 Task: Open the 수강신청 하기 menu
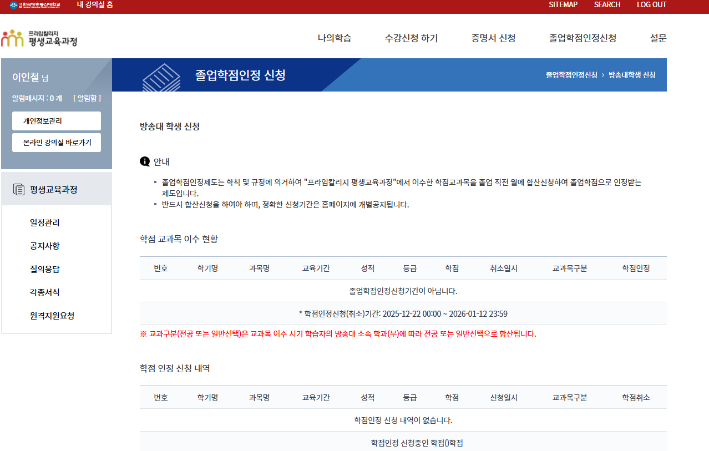pos(411,38)
